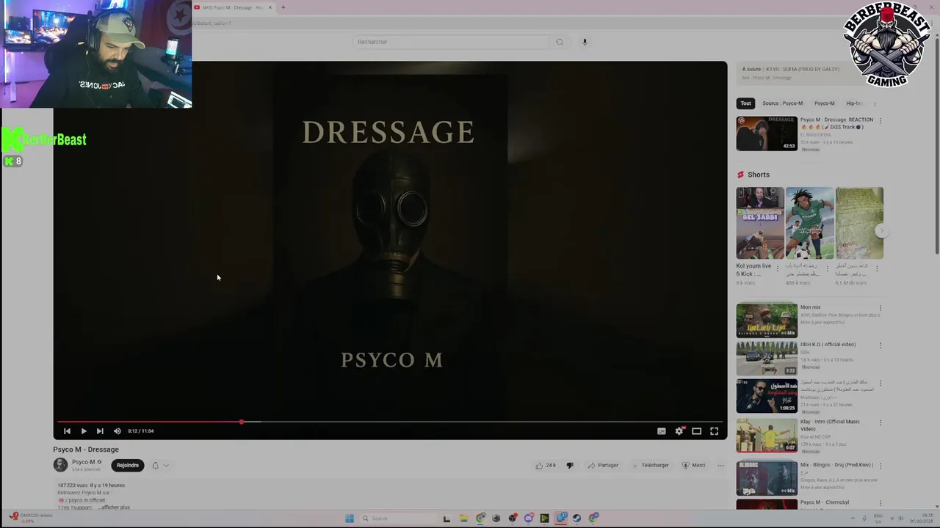
Task: Open notification bell dropdown for Psyco-M
Action: [x=160, y=465]
